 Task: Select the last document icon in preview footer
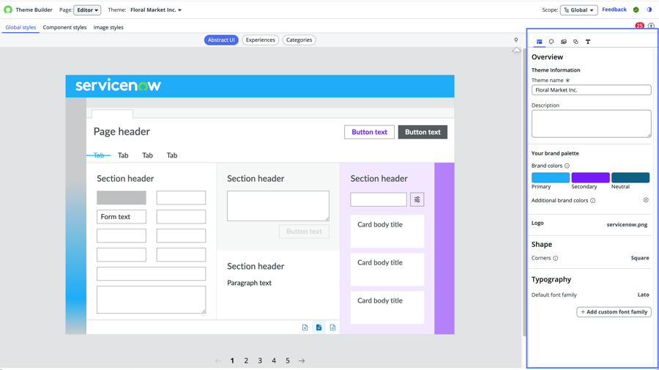pyautogui.click(x=333, y=328)
